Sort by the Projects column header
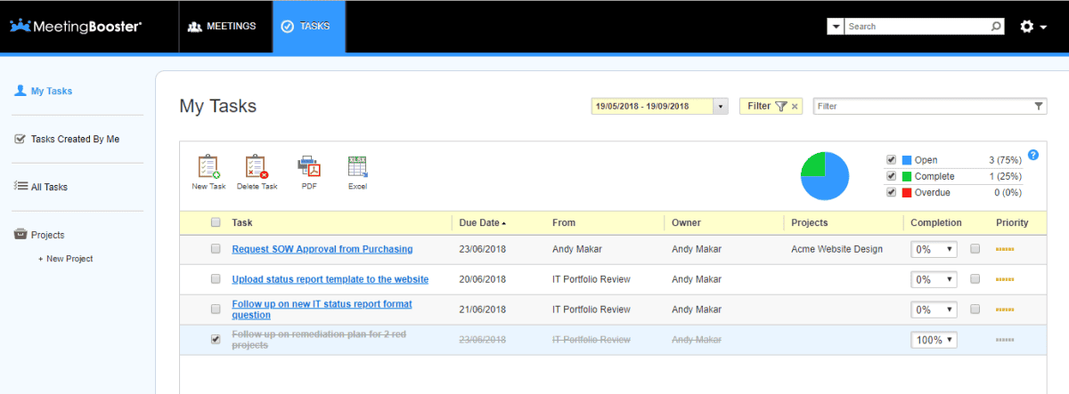 click(809, 222)
